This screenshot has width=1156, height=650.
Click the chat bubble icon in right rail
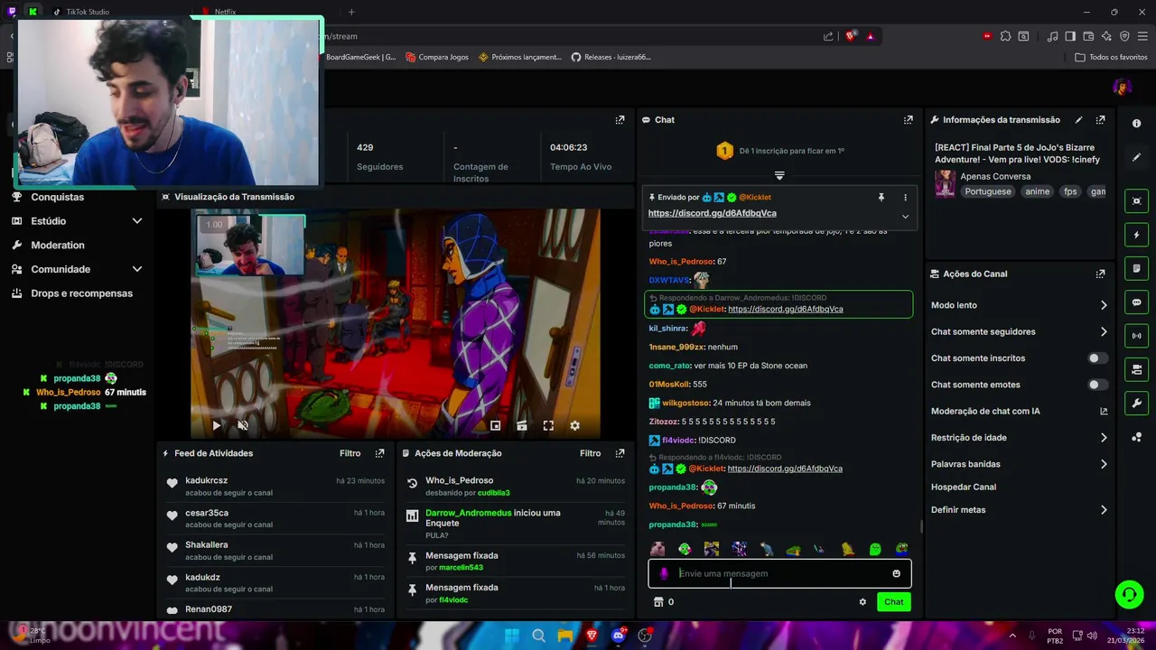click(1136, 302)
